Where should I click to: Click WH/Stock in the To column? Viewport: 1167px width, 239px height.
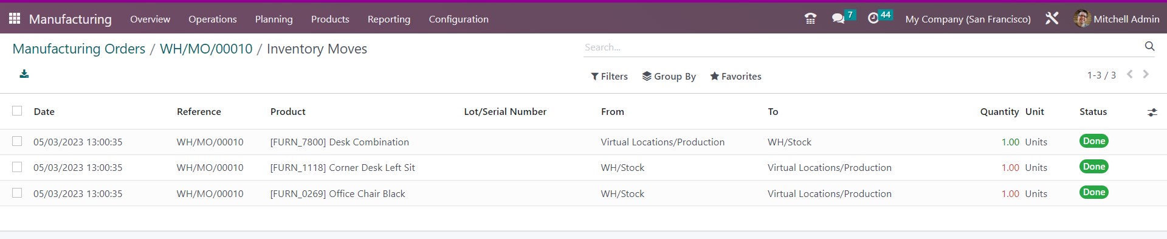click(790, 142)
